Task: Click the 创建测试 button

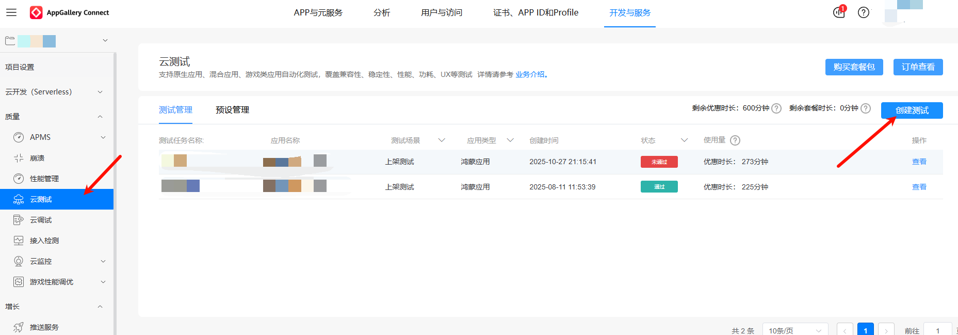Action: [x=912, y=110]
